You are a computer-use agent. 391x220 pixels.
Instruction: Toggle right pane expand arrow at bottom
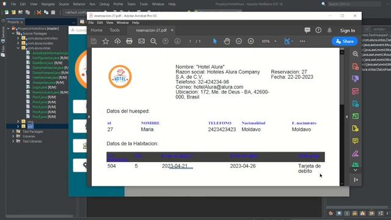356,180
